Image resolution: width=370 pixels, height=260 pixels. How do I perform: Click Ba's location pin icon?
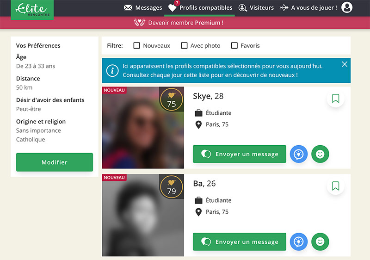pos(199,212)
